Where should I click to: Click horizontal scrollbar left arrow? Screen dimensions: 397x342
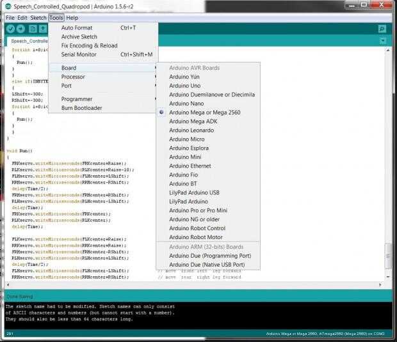point(8,284)
